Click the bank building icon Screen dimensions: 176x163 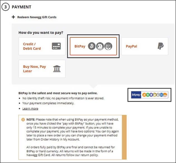[56, 69]
